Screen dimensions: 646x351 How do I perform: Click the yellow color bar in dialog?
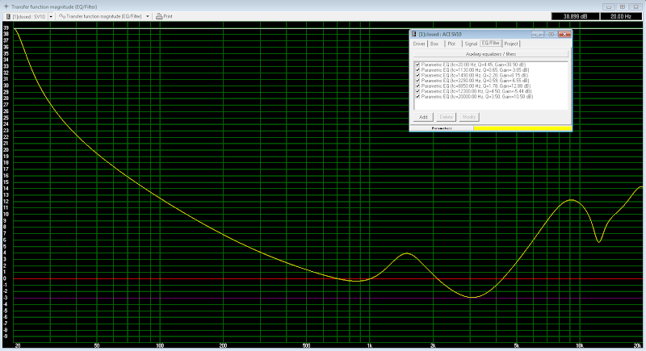(x=521, y=127)
